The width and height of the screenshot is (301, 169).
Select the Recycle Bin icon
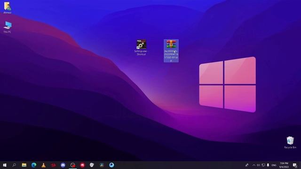[290, 142]
